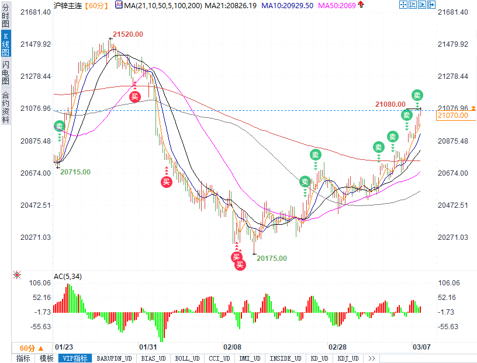Apply the INSIDE_UD indicator

point(285,358)
